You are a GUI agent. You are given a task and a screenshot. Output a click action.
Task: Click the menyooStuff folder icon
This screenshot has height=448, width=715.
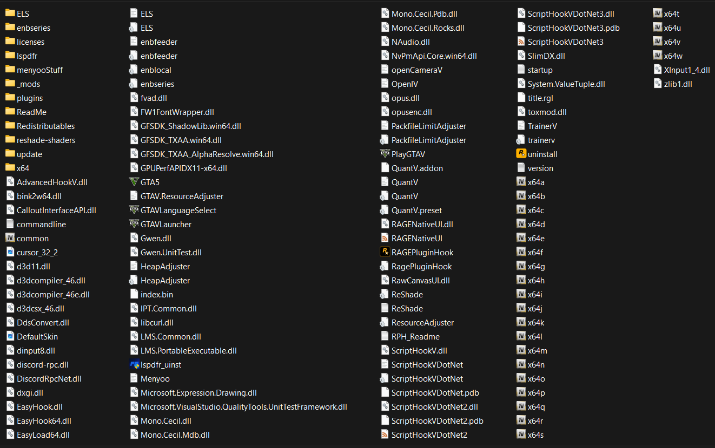tap(10, 70)
